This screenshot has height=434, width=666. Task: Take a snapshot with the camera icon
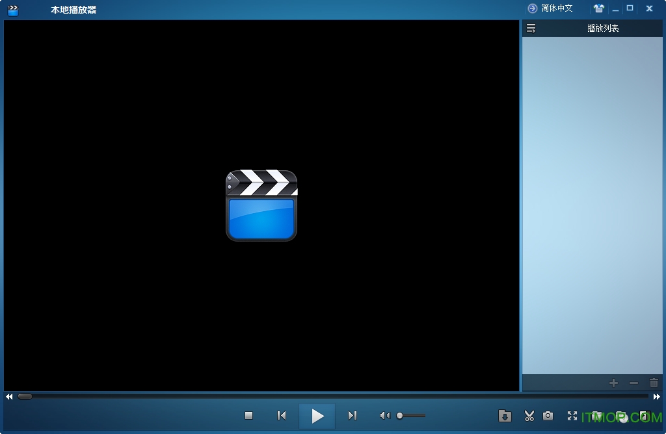(x=548, y=416)
